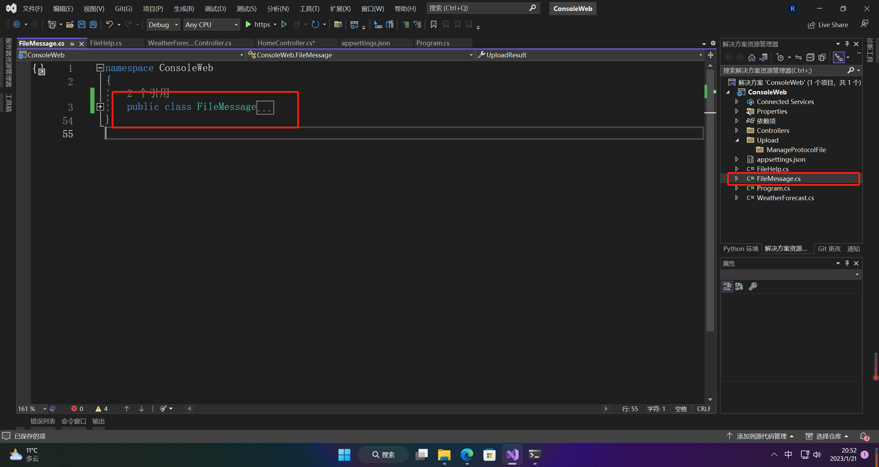Screen dimensions: 879x467
Task: Click the Save All toolbar icon
Action: click(93, 24)
